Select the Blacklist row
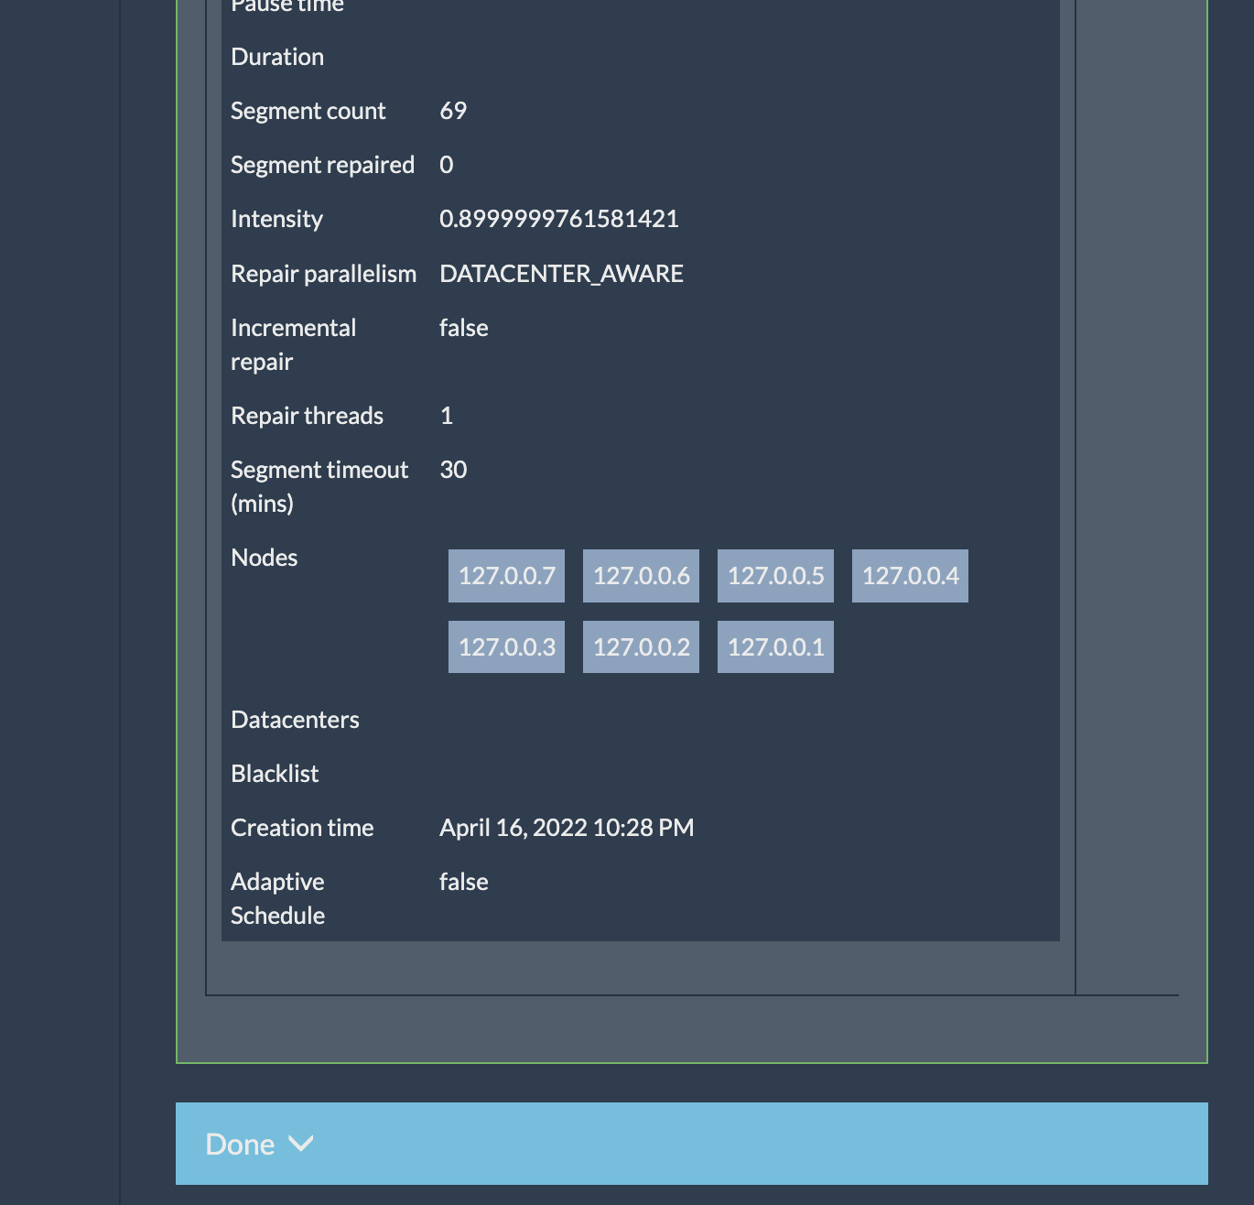 pyautogui.click(x=275, y=774)
